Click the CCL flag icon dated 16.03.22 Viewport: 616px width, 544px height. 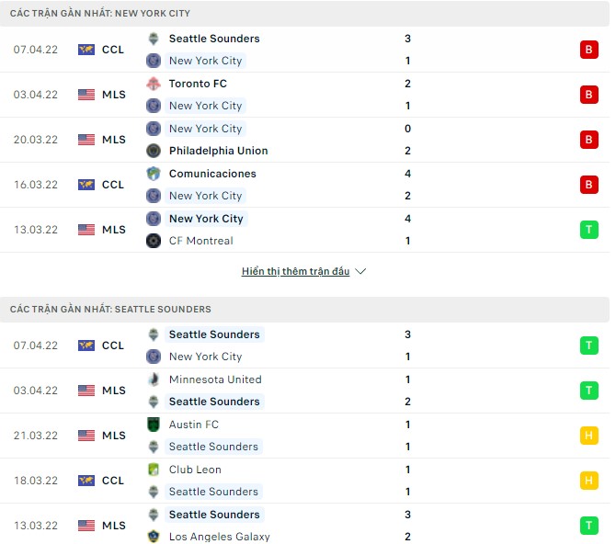[x=86, y=185]
